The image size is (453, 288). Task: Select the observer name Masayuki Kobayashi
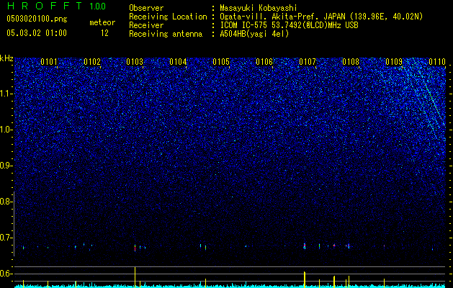pyautogui.click(x=259, y=8)
